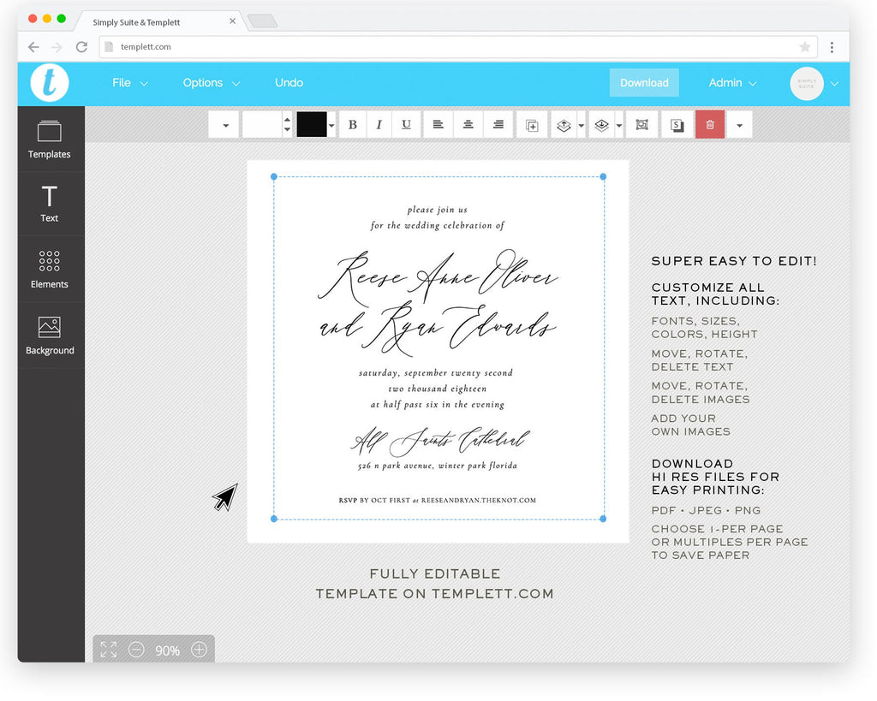Image resolution: width=877 pixels, height=701 pixels.
Task: Expand bring forward options arrow
Action: [x=582, y=125]
